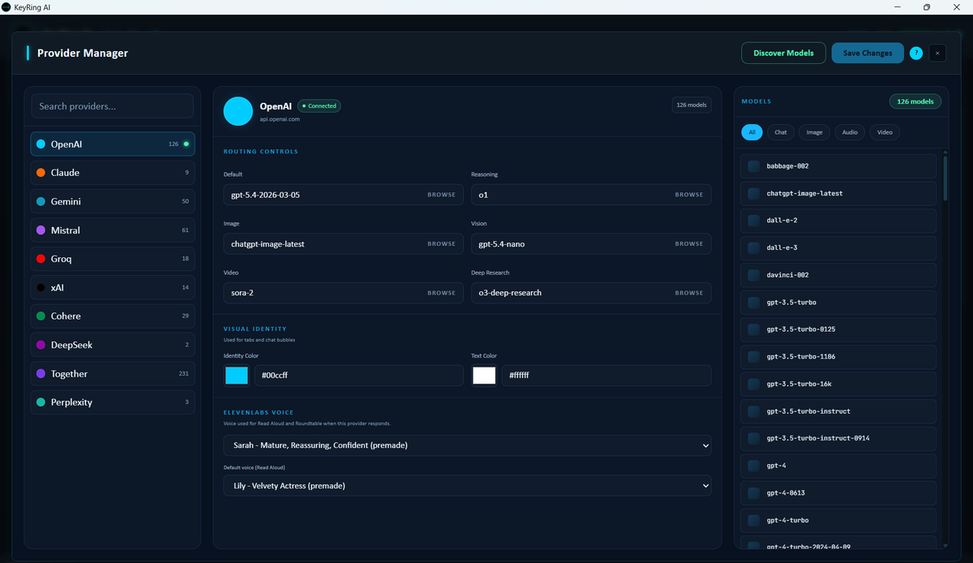This screenshot has width=973, height=563.
Task: Click the Connected status badge
Action: point(319,105)
